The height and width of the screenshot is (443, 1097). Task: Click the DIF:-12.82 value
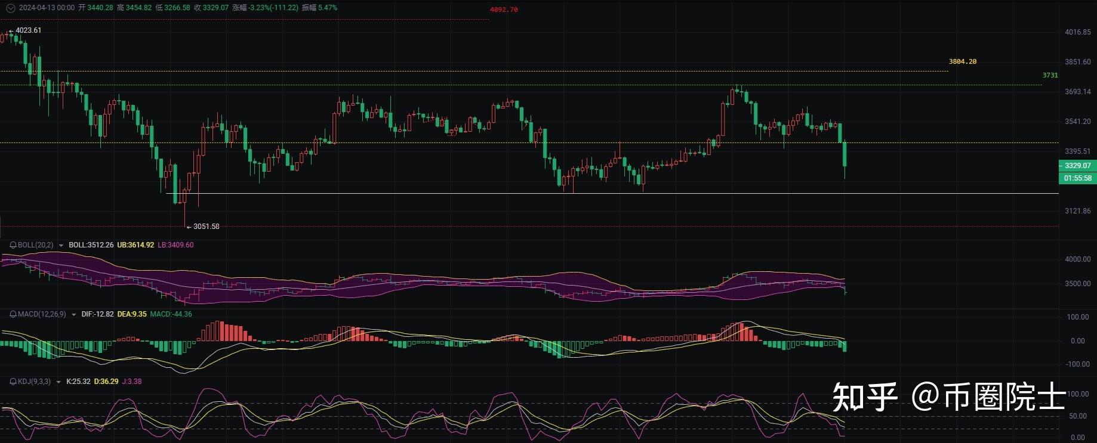coord(98,314)
